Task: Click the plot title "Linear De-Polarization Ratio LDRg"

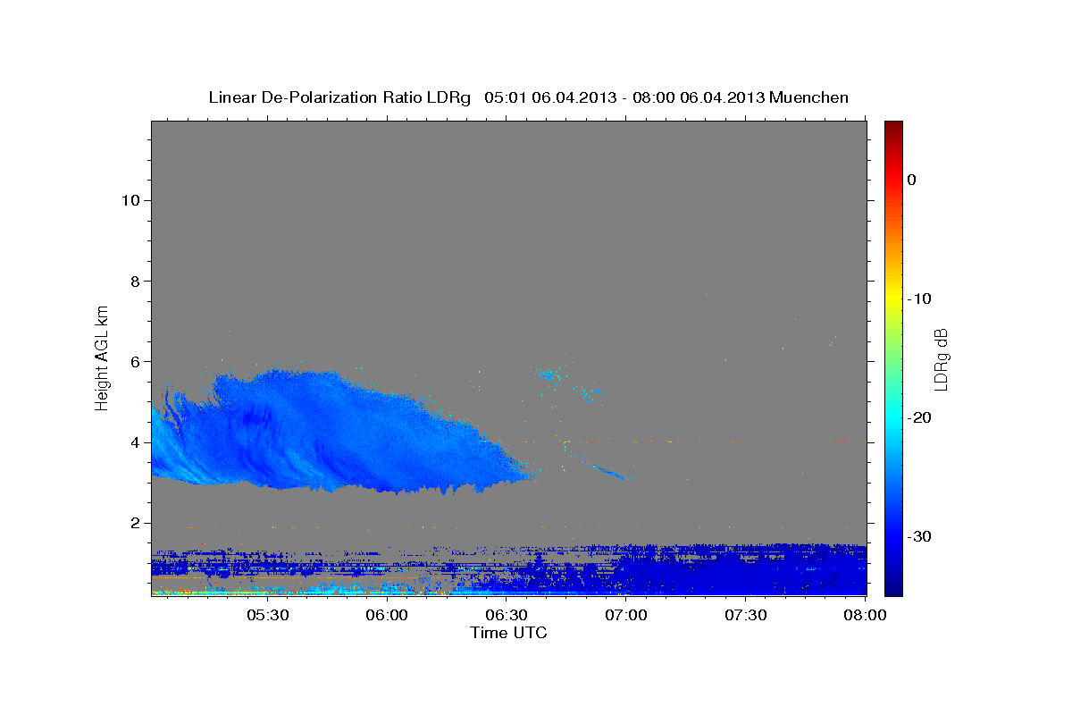Action: [339, 97]
